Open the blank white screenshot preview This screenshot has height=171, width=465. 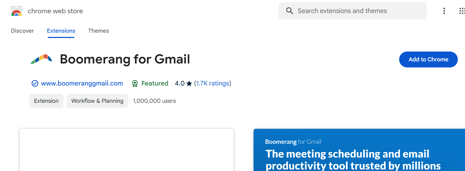click(127, 150)
